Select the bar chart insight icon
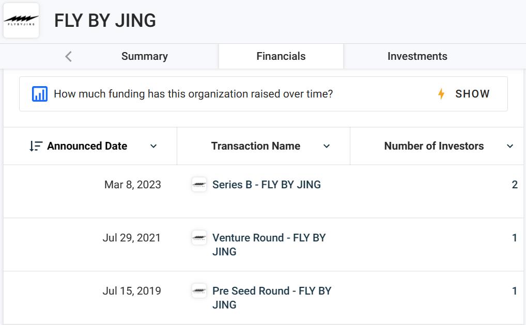The width and height of the screenshot is (526, 325). coord(40,94)
